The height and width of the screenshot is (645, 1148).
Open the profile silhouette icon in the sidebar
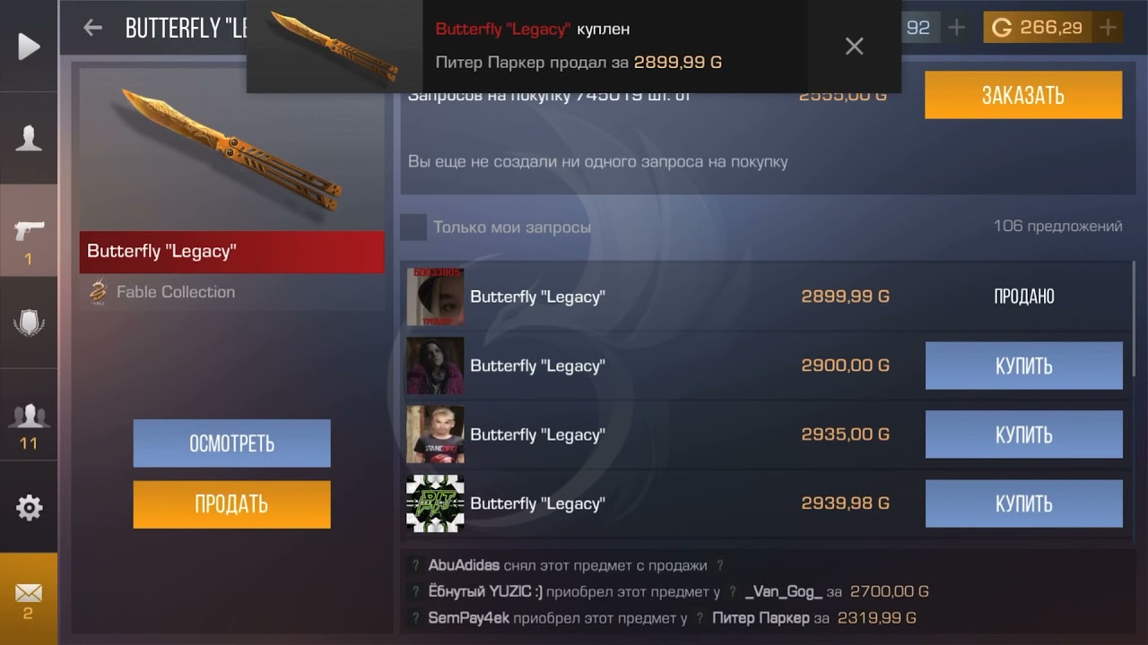29,138
